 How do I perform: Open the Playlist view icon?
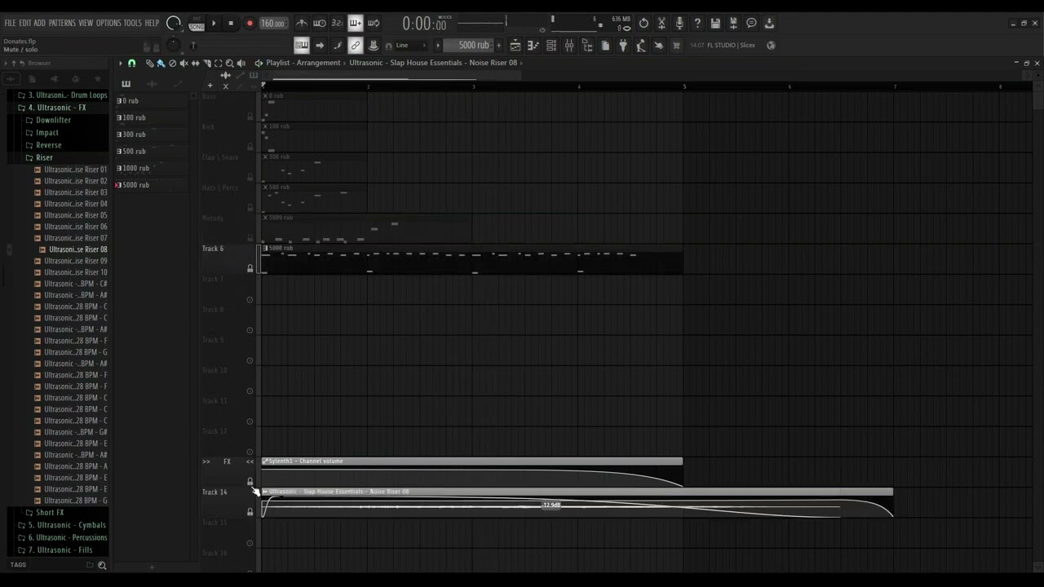pos(515,46)
